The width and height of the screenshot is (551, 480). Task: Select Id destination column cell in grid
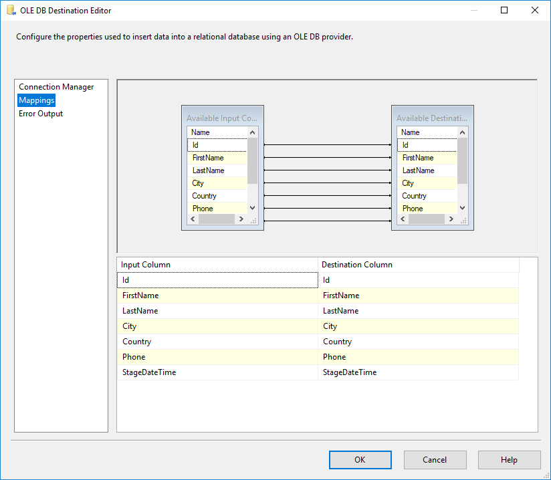point(418,280)
